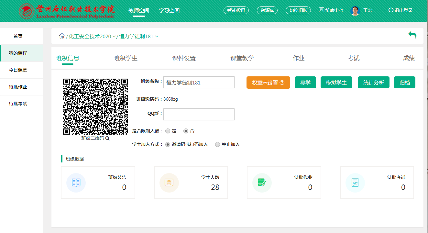
Task: Click the 待批考试 exam paper icon
Action: tap(355, 183)
